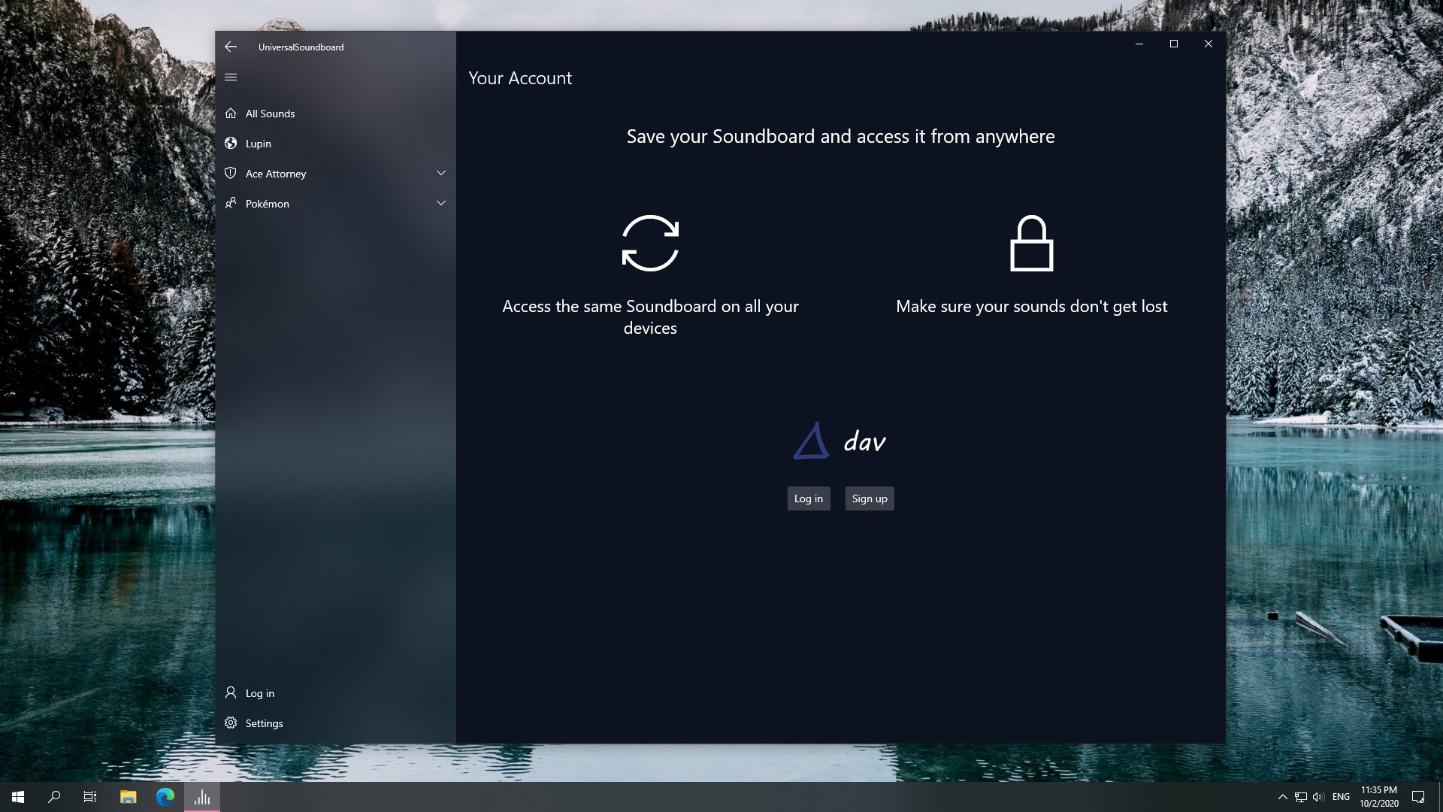Click the back arrow in title bar
The height and width of the screenshot is (812, 1443).
tap(231, 47)
